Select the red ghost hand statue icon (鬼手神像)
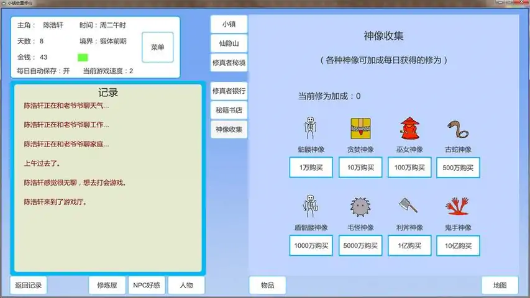 click(x=458, y=207)
